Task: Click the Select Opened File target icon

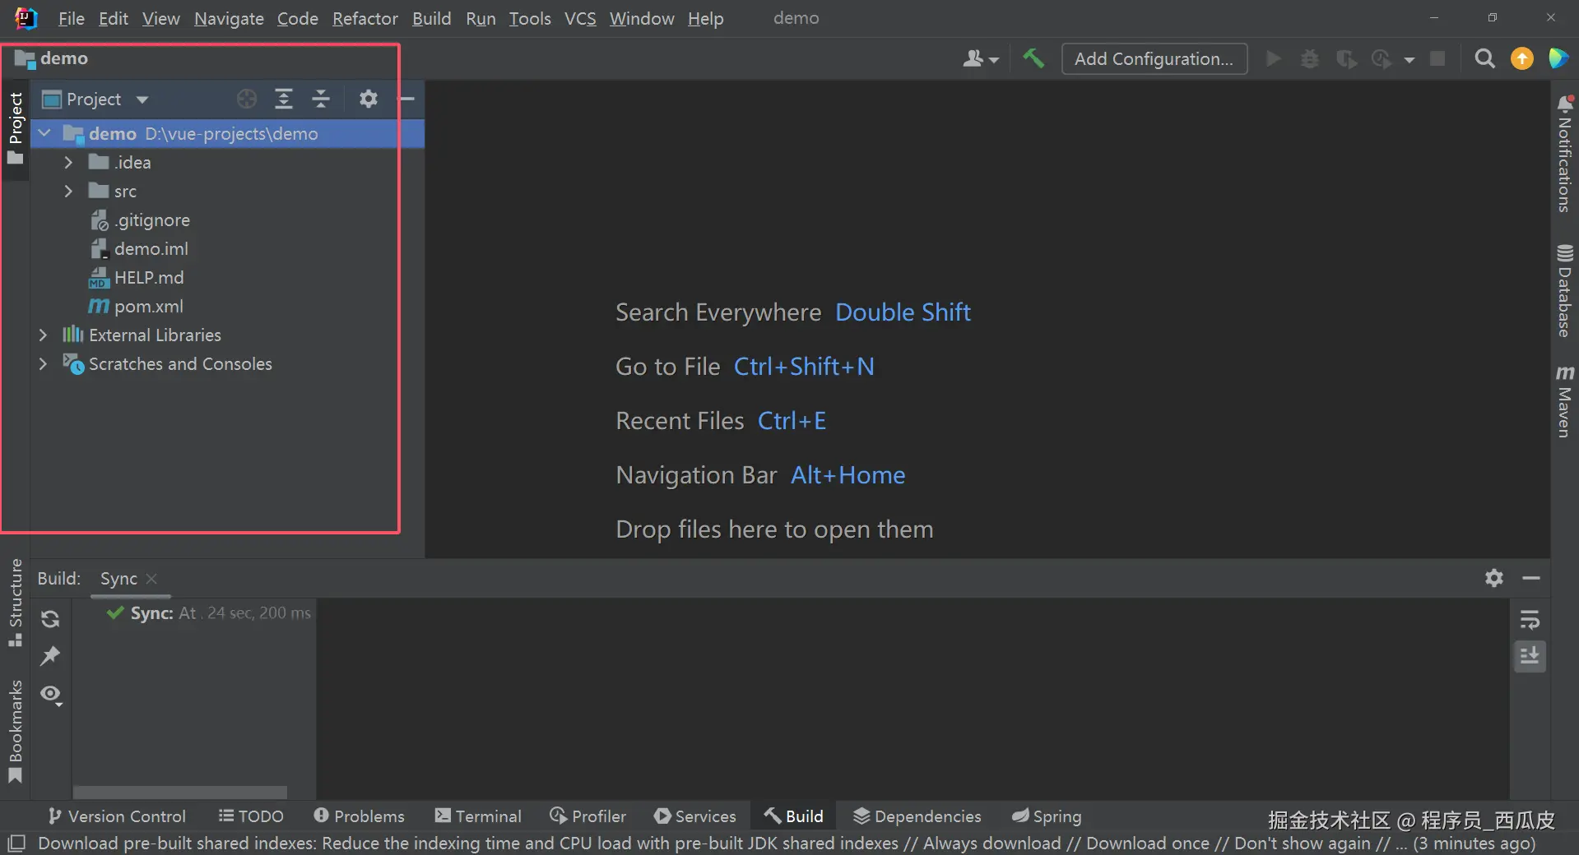Action: pos(247,99)
